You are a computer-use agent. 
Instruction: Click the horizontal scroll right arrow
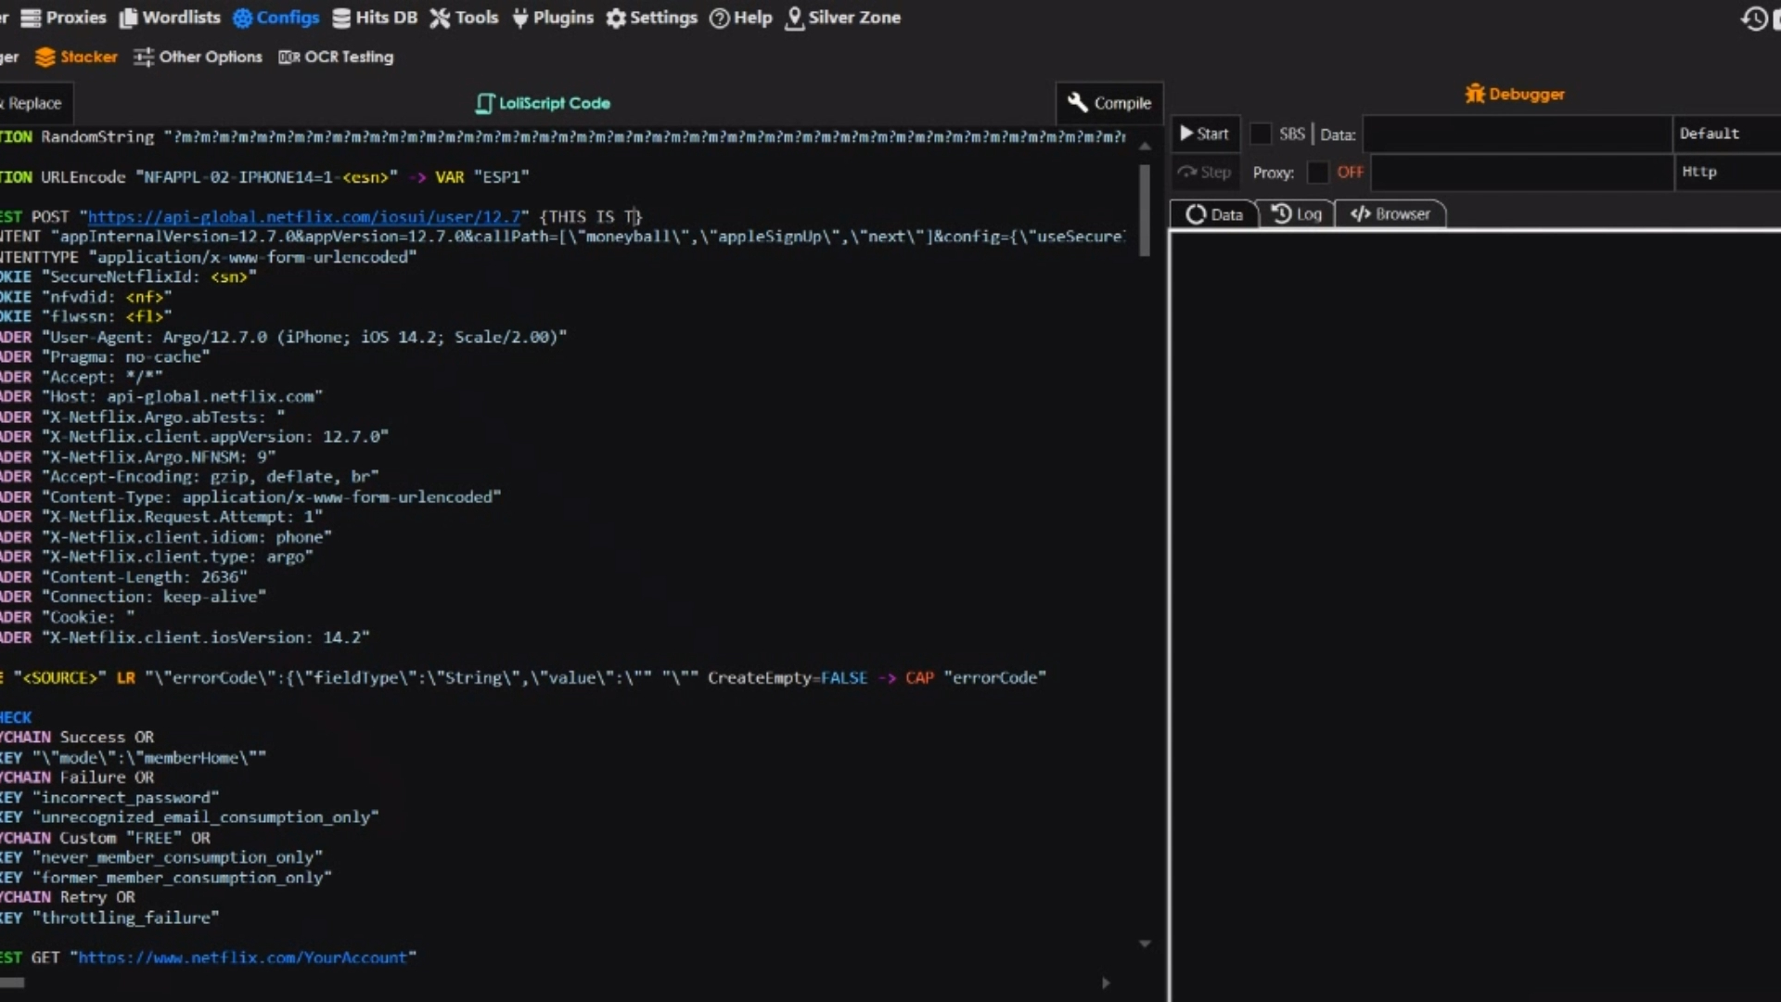[1106, 983]
